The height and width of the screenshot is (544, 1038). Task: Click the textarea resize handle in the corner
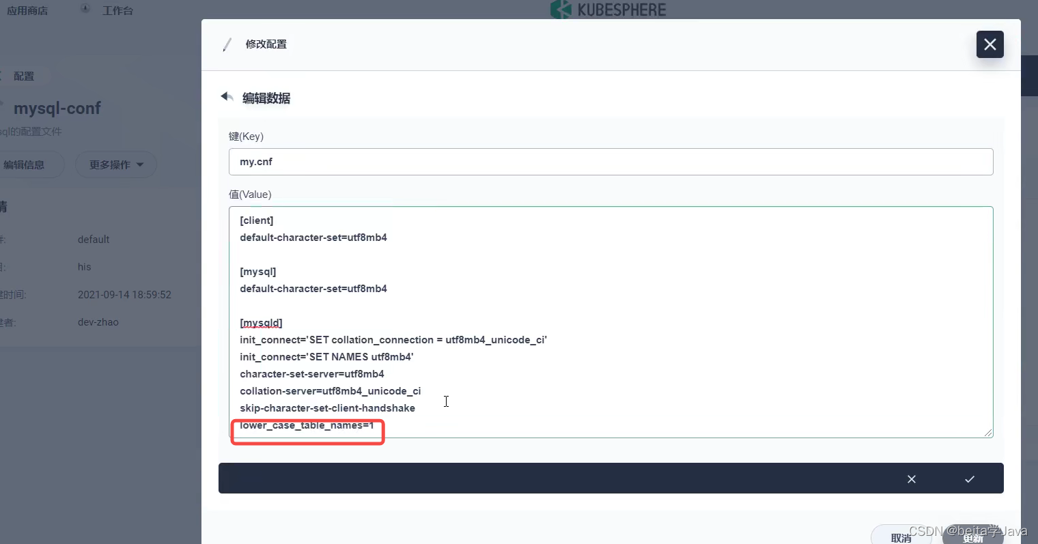pos(987,432)
